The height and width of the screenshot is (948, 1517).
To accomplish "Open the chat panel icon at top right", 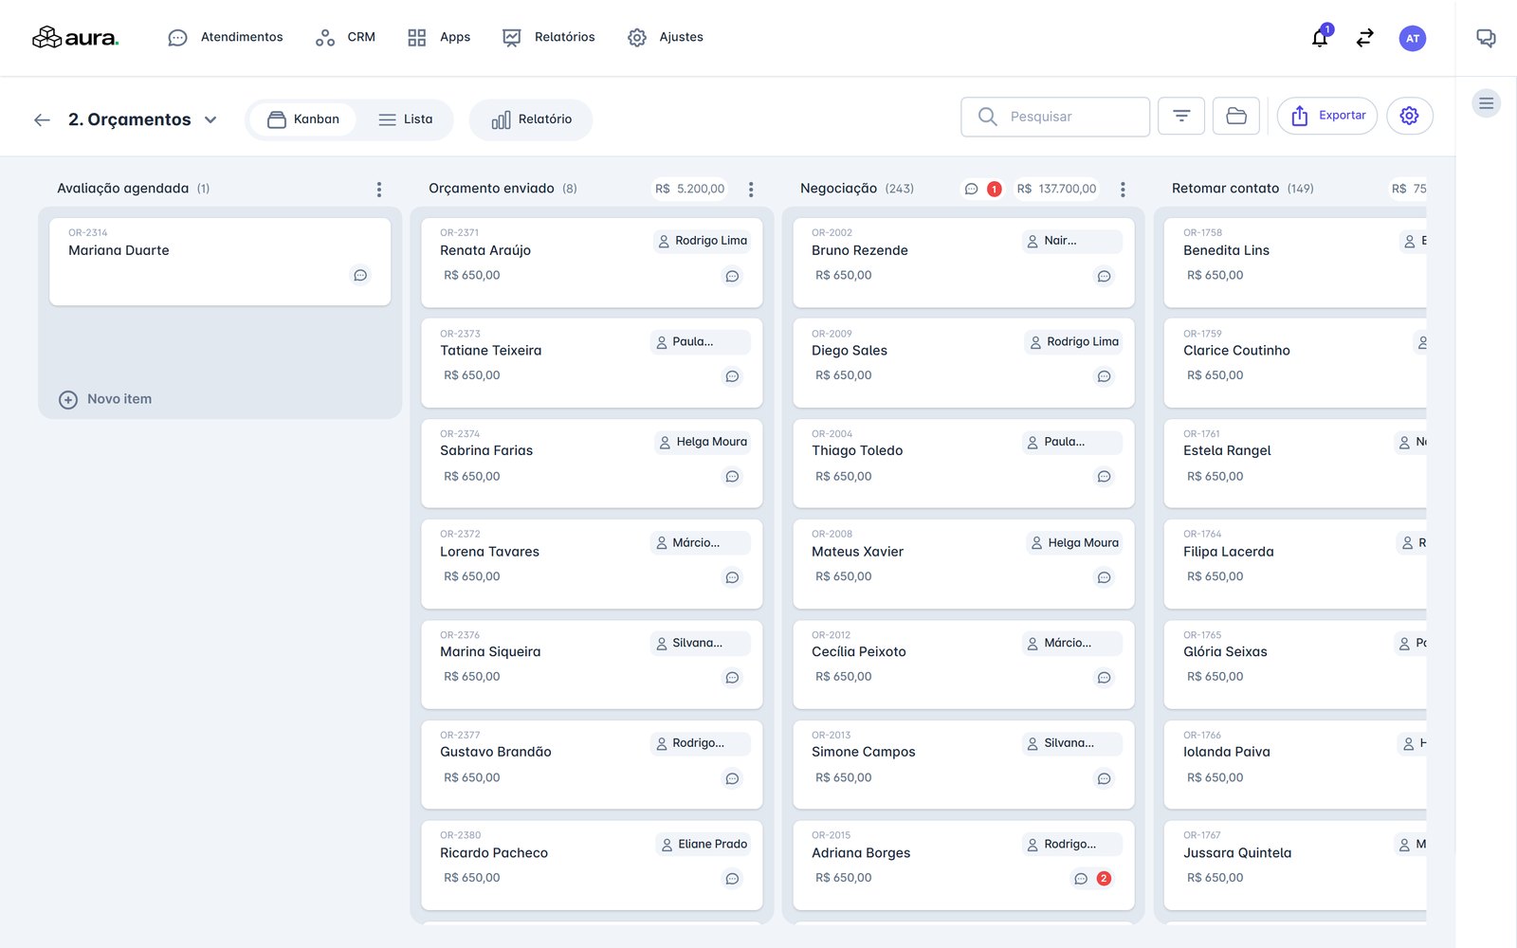I will click(1486, 38).
